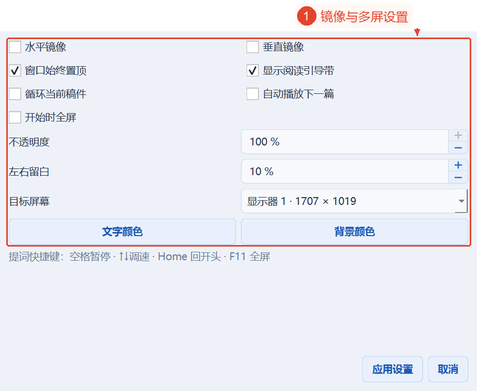Open the 目标屏幕 display dropdown
Image resolution: width=477 pixels, height=391 pixels.
[354, 201]
